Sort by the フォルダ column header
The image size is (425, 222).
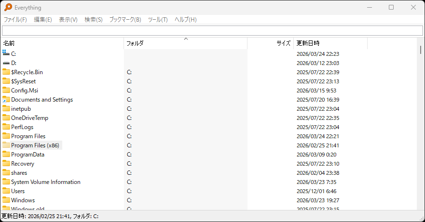(186, 43)
